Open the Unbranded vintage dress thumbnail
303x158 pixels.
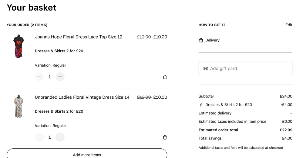pyautogui.click(x=19, y=107)
